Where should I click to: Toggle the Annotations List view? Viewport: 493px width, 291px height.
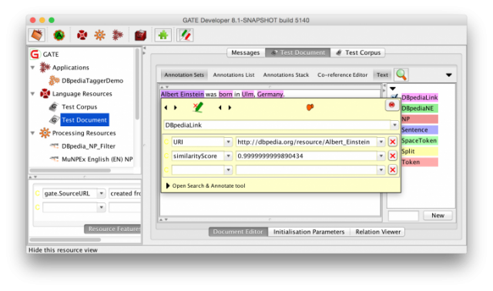pos(233,75)
